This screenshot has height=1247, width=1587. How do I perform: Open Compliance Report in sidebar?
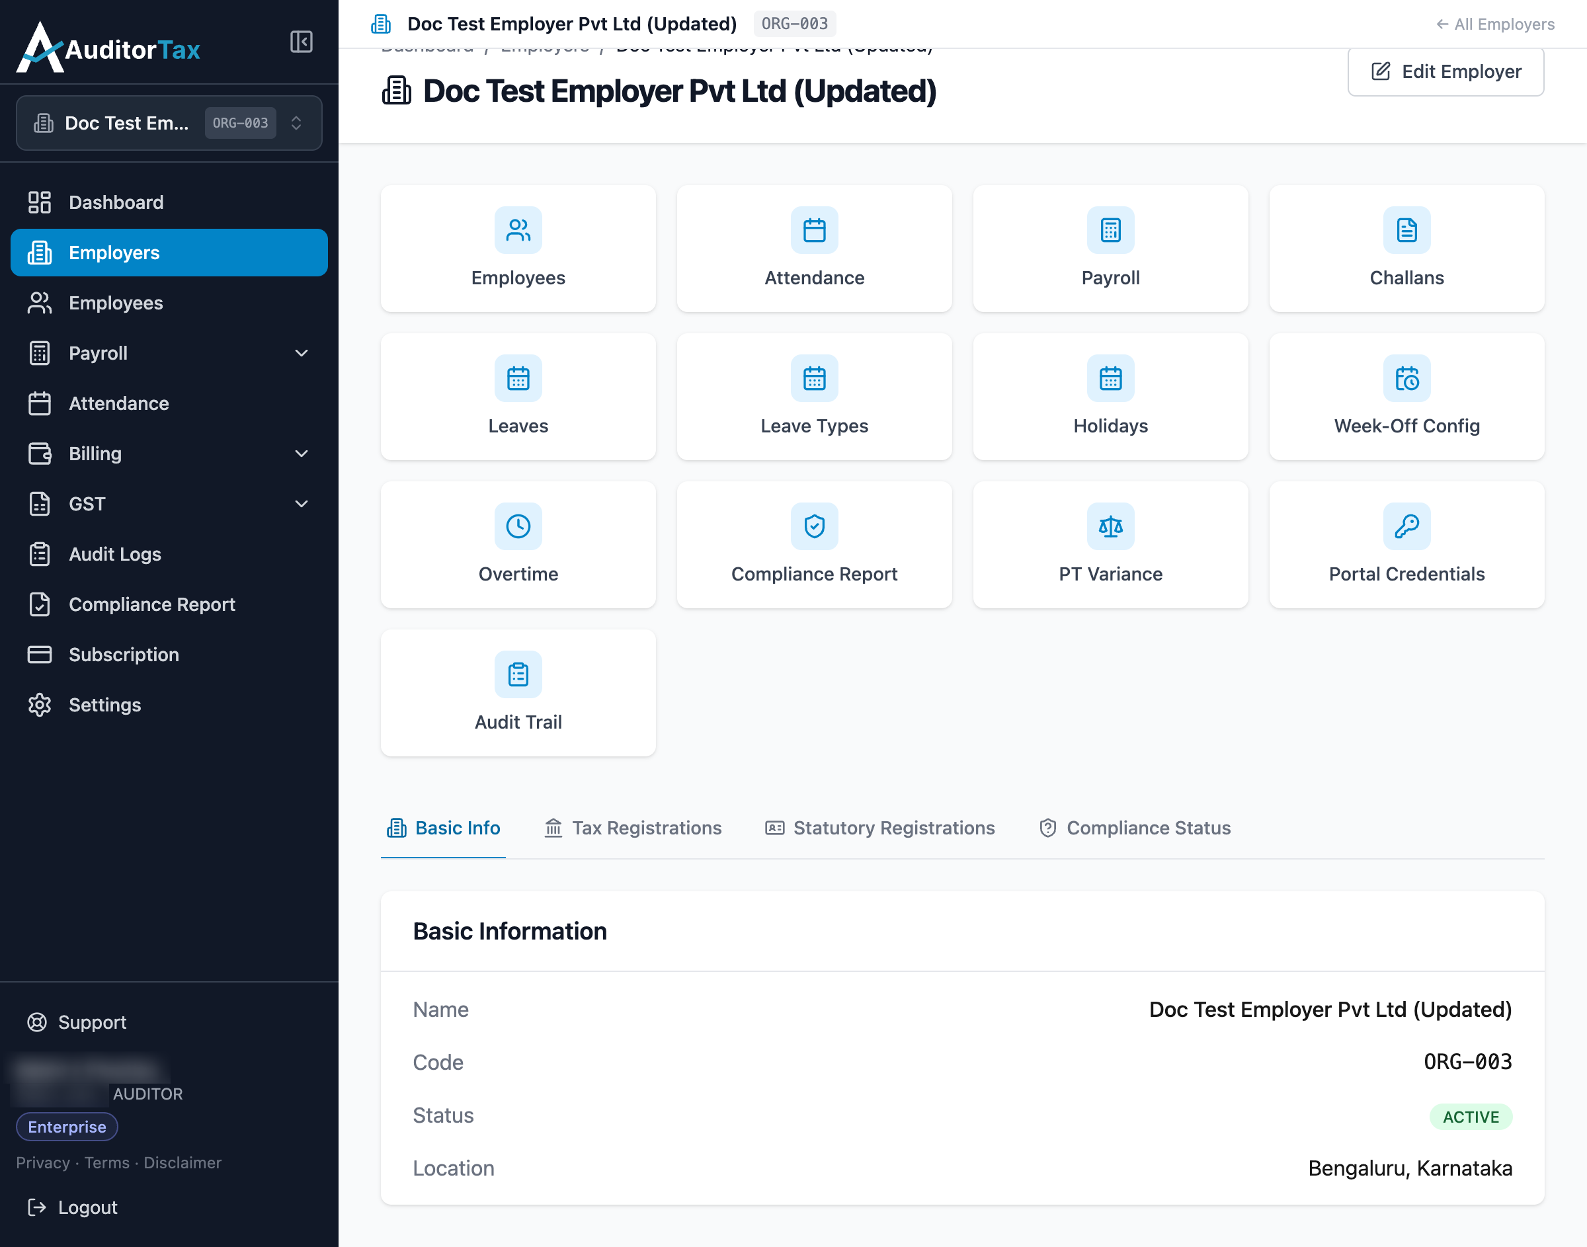[x=169, y=605]
